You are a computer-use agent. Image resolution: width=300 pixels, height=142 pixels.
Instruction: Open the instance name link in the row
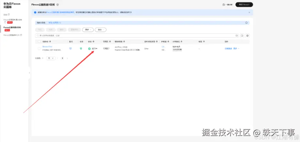(47, 46)
